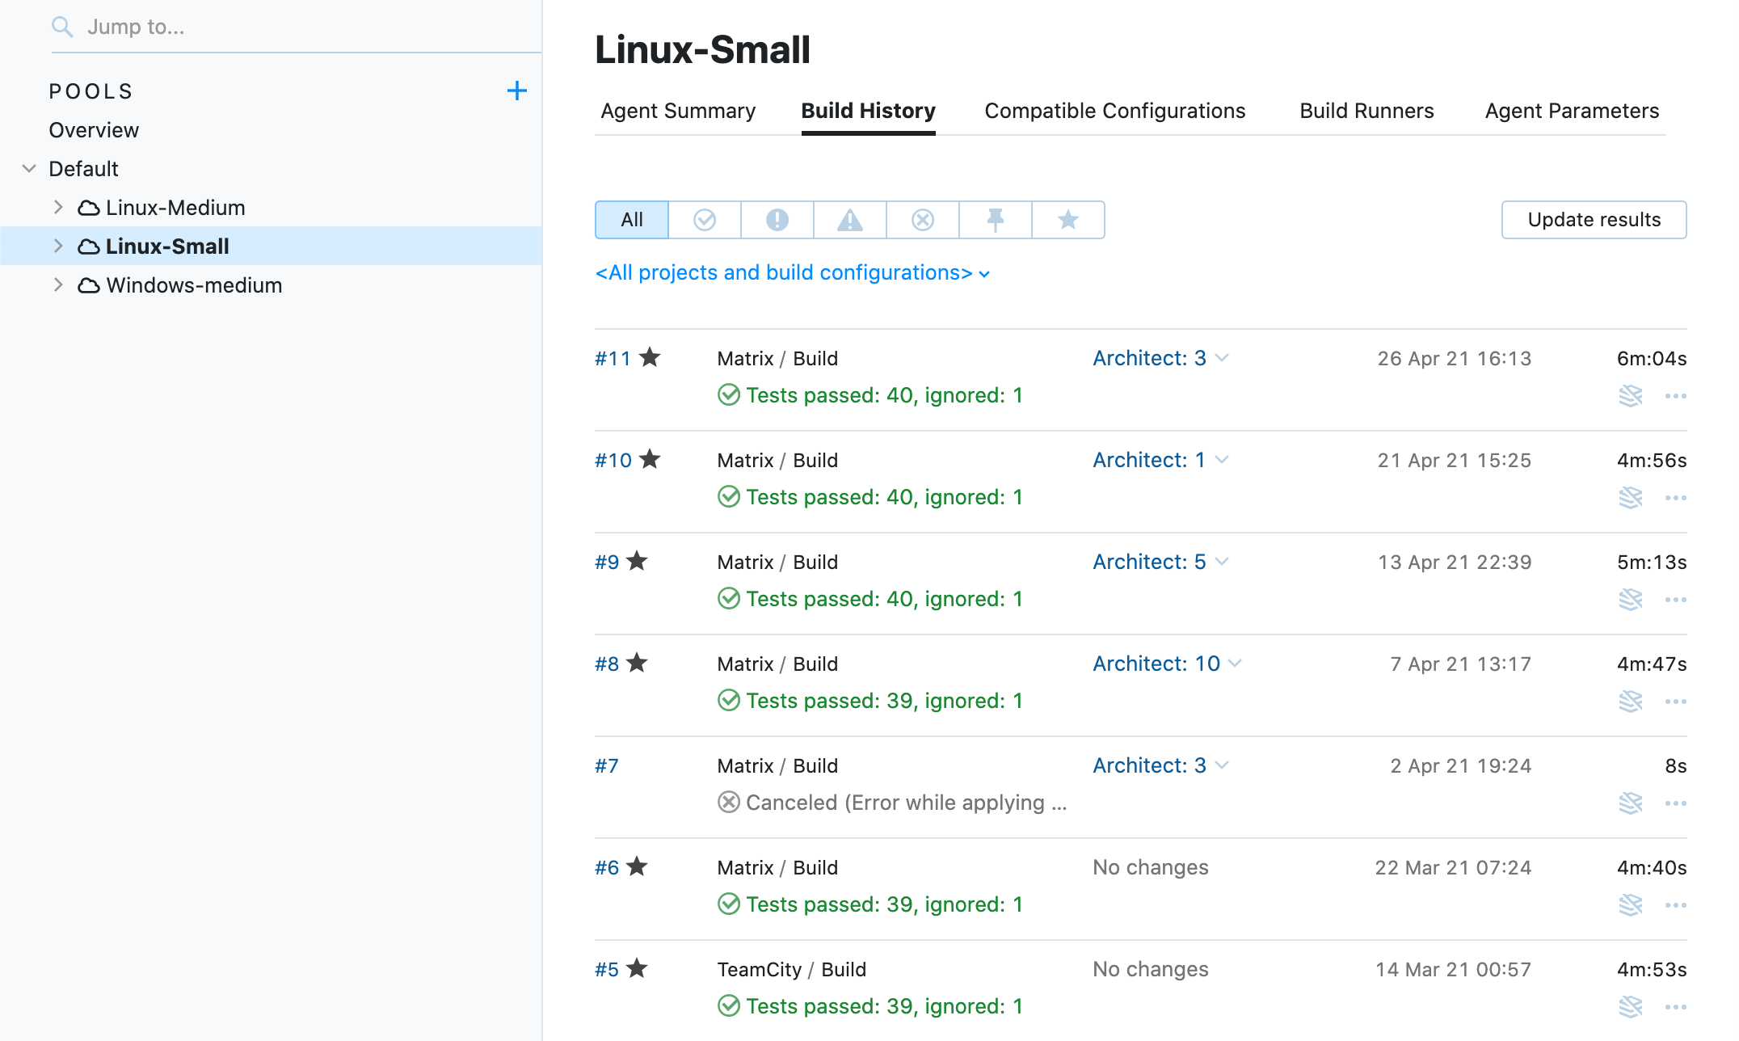
Task: Click the cancelled/error filter icon
Action: coord(921,219)
